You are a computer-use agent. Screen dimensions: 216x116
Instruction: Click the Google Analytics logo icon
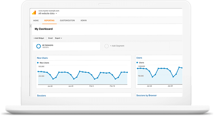34,12
